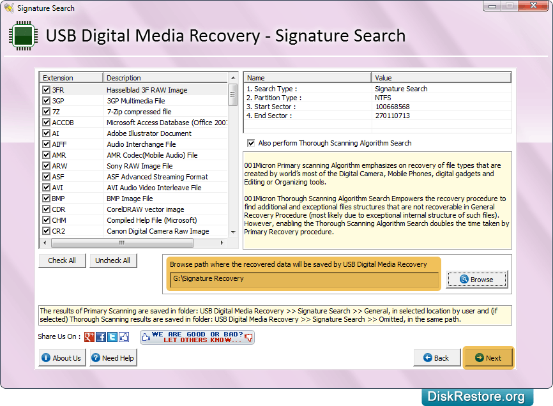Image resolution: width=553 pixels, height=406 pixels.
Task: Click the Start Sector value 100668568
Action: (393, 107)
